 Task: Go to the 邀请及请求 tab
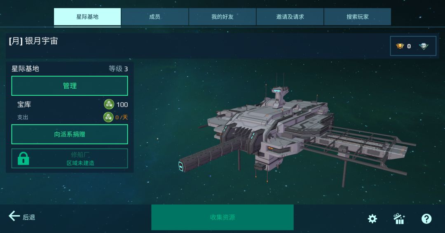coord(290,17)
